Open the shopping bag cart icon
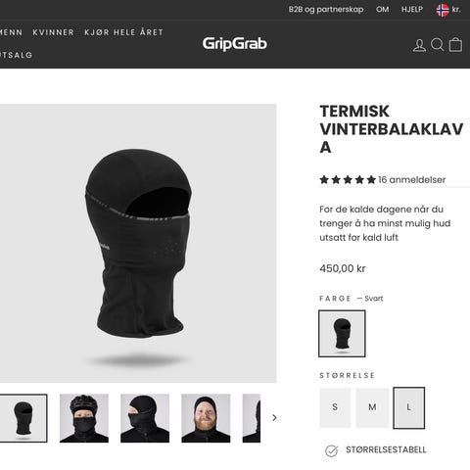470x470 pixels. point(455,44)
